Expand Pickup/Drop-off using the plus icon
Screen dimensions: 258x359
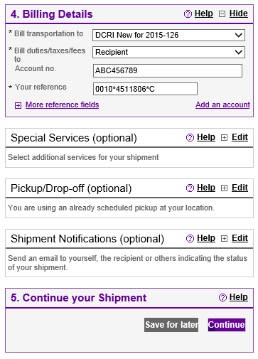(x=224, y=188)
